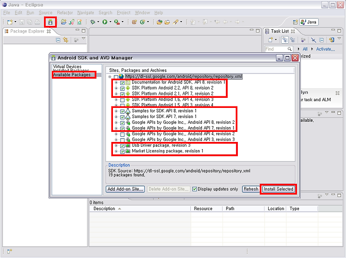Viewport: 346px width, 258px height.
Task: Expand Google APIs Android API 8 row
Action: pos(116,123)
